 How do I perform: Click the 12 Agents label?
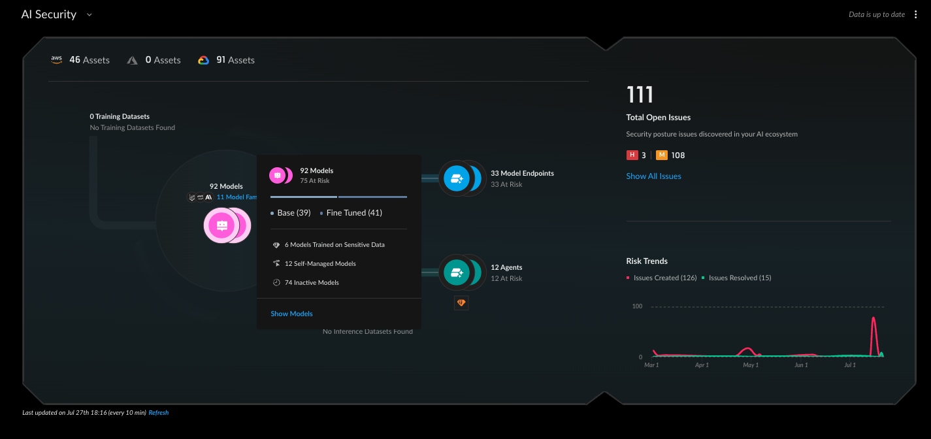[x=506, y=267]
